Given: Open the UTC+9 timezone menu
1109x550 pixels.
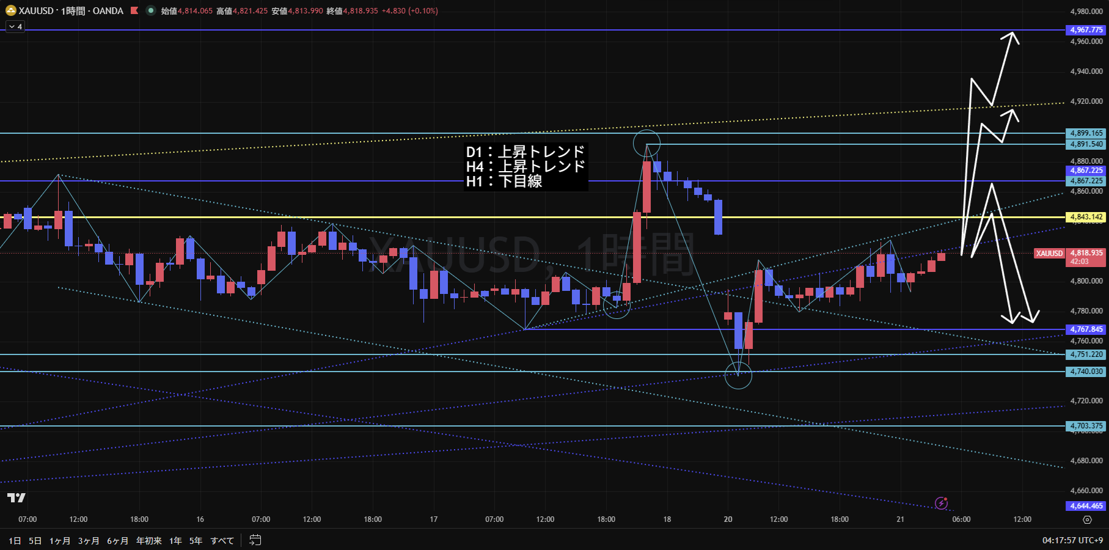Looking at the screenshot, I should tap(1072, 540).
